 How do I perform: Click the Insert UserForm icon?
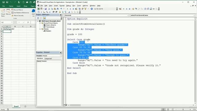(41, 9)
